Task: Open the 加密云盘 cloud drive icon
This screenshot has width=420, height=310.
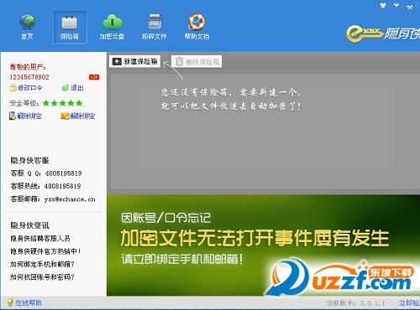Action: pos(112,27)
